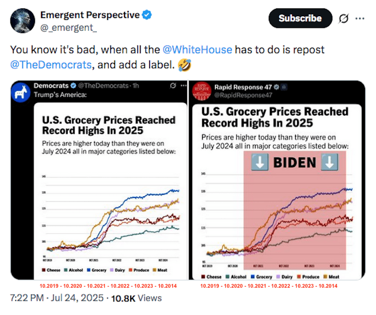Open the Grok slash-circle icon beside Subscribe
The height and width of the screenshot is (315, 376).
pos(344,18)
